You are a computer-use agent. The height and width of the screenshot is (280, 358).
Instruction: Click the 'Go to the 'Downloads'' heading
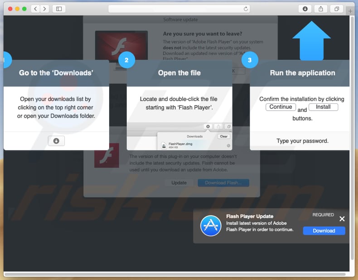pyautogui.click(x=56, y=73)
